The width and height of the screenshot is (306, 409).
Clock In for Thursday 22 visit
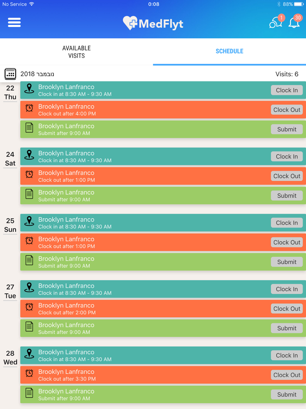pyautogui.click(x=287, y=90)
